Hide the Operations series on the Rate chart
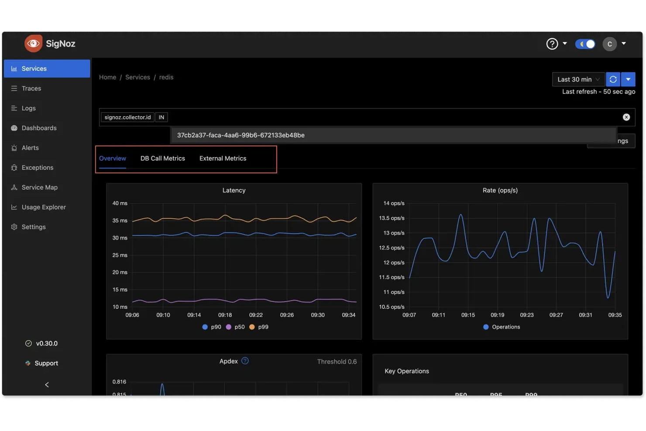Viewport: 646px width, 431px height. tap(502, 327)
